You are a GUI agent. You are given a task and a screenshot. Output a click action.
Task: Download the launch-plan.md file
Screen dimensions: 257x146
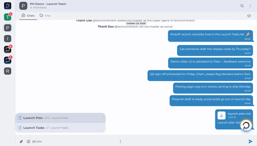tap(221, 115)
